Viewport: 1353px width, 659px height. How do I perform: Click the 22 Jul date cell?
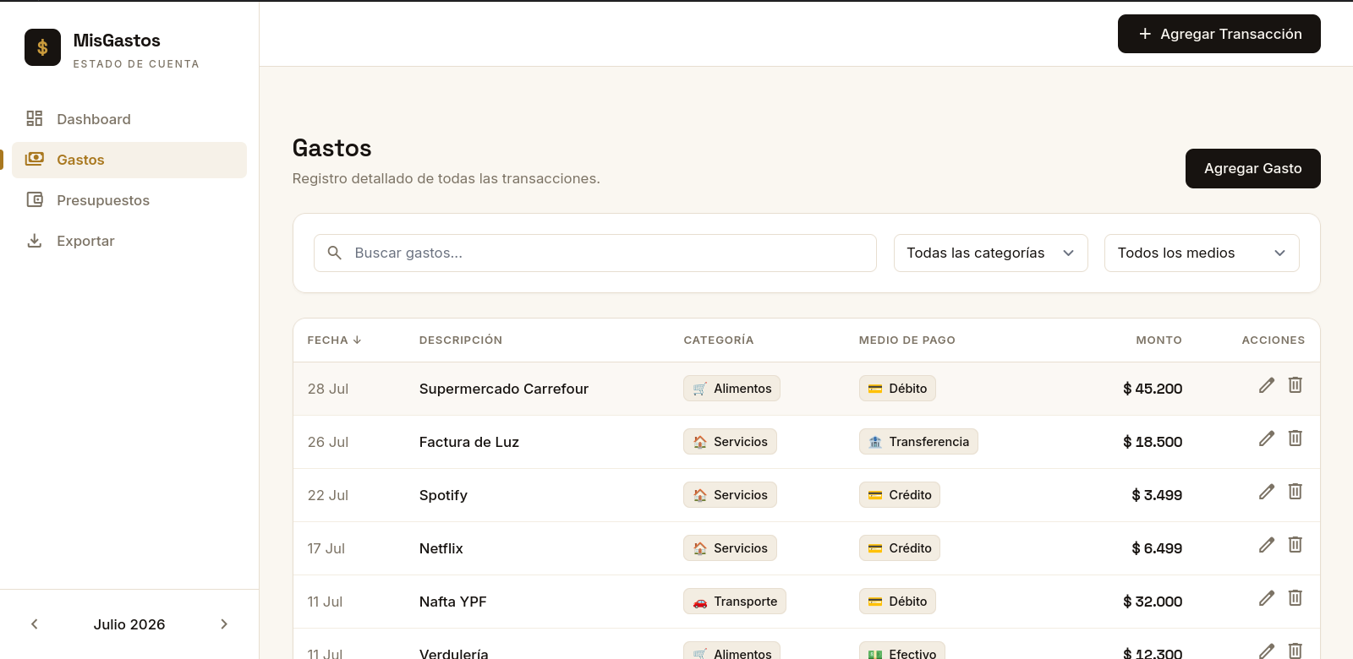tap(328, 495)
